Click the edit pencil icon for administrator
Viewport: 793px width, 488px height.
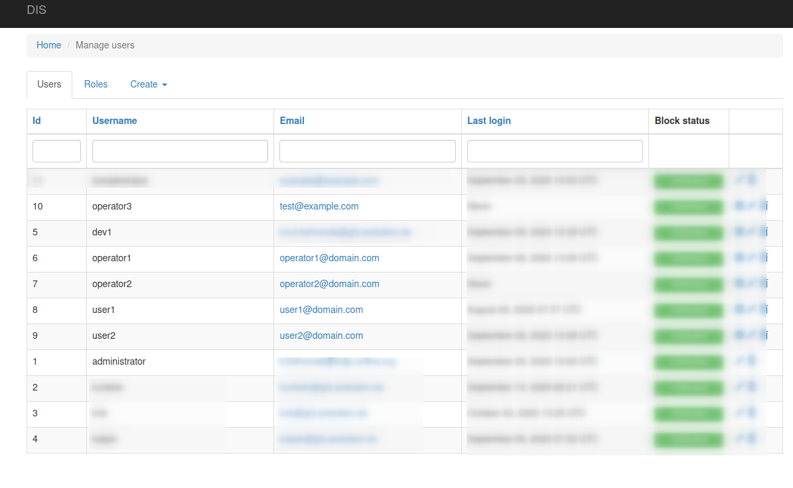740,361
